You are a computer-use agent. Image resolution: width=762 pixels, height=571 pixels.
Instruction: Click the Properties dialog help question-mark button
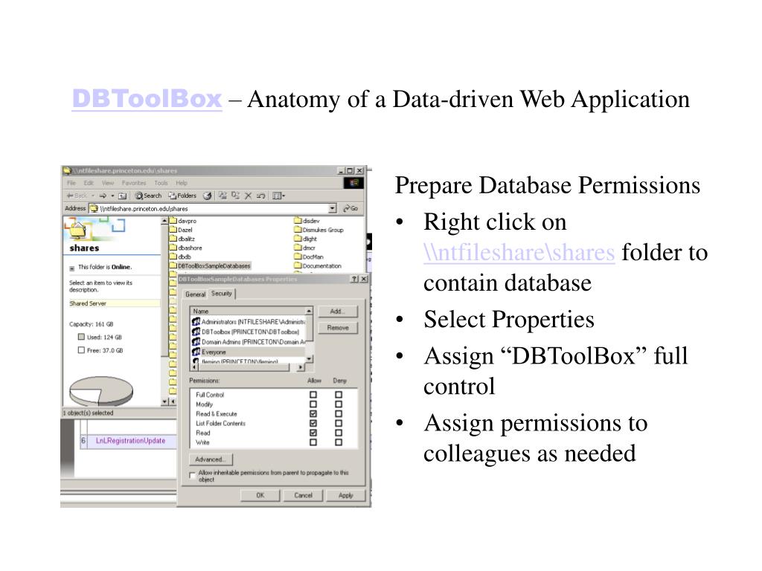pos(354,280)
